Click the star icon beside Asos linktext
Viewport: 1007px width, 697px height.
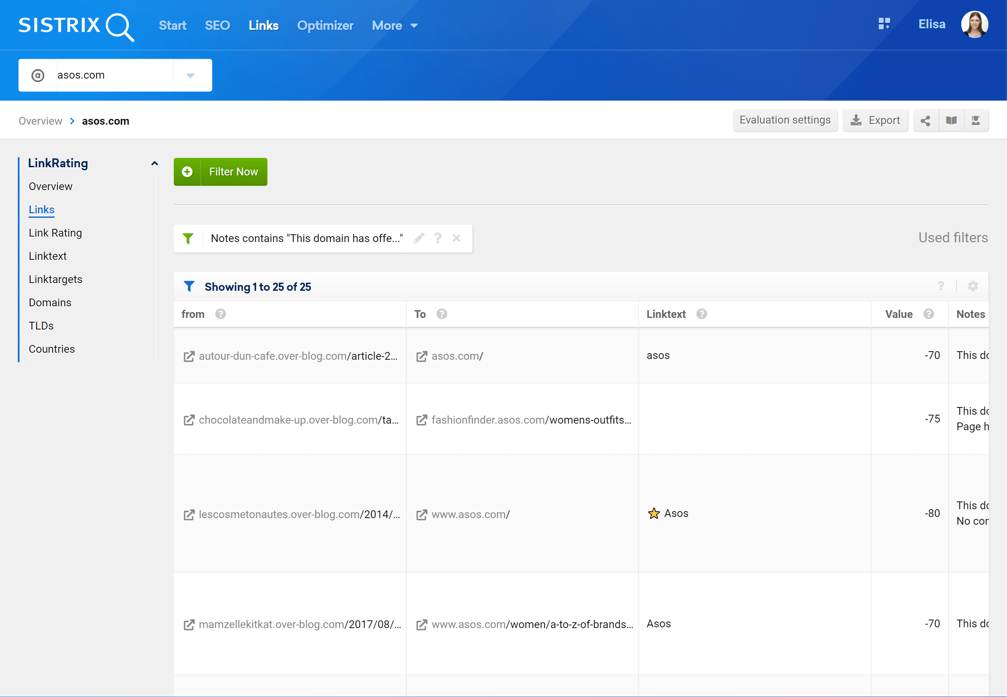tap(654, 513)
